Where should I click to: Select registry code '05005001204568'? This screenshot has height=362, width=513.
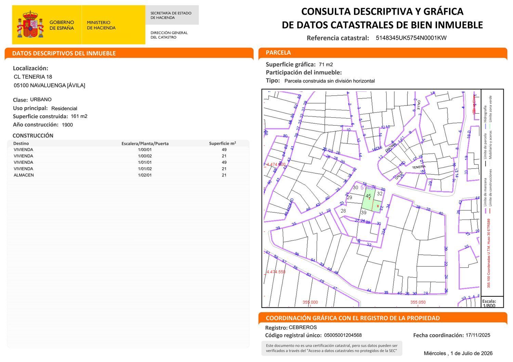pyautogui.click(x=343, y=335)
